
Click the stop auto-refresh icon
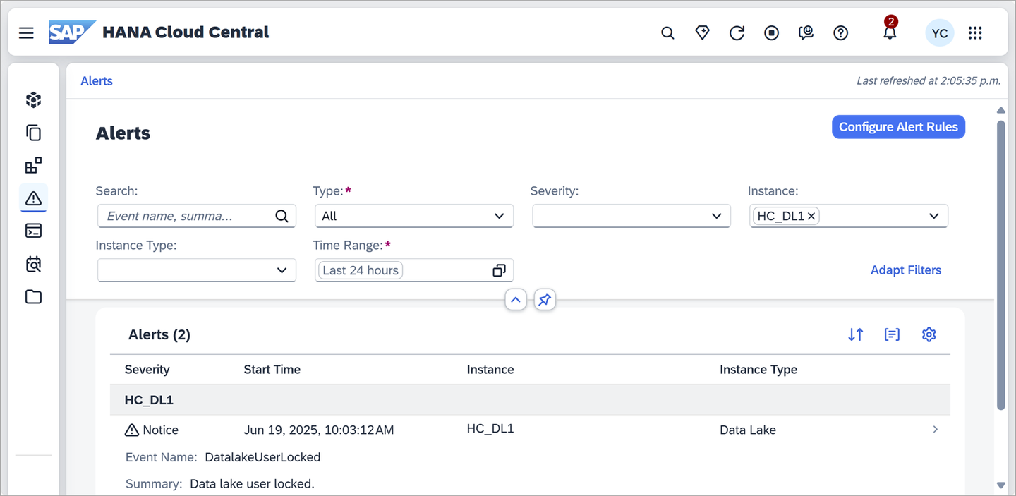pyautogui.click(x=771, y=33)
